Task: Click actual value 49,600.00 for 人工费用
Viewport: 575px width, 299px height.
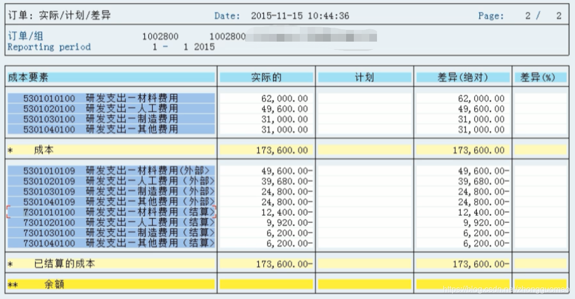Action: point(284,108)
